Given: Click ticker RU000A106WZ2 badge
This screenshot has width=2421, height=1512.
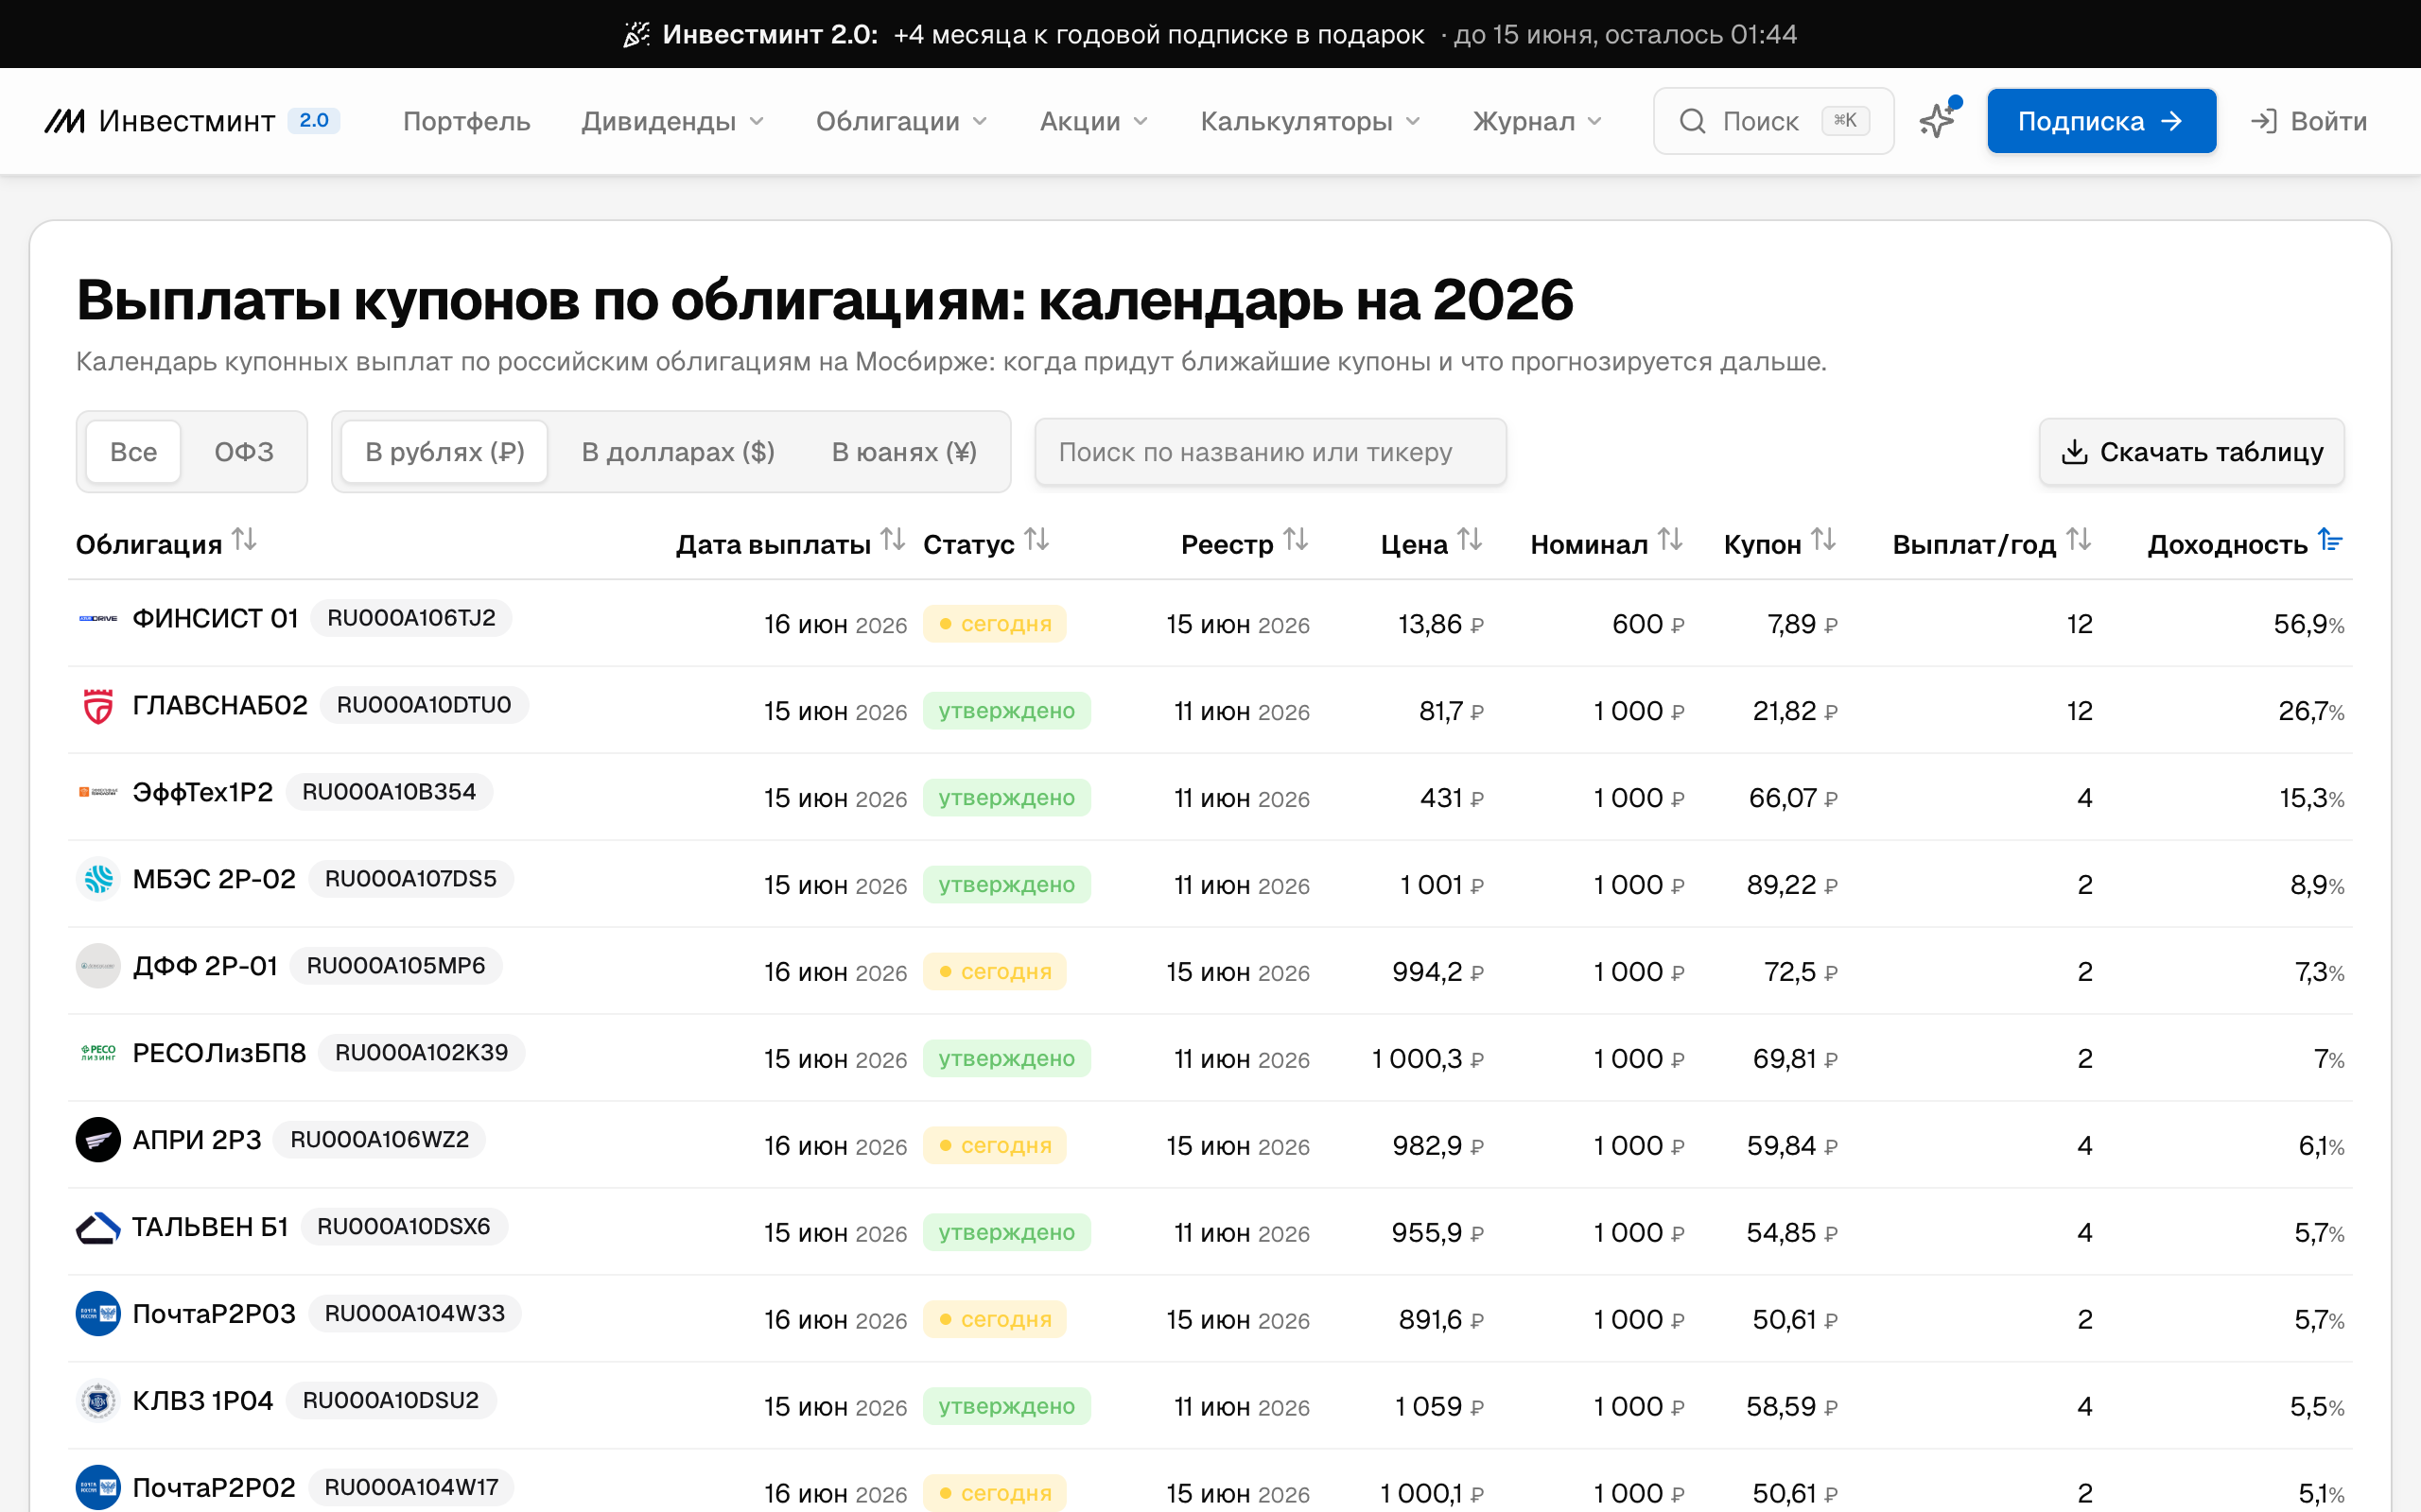Looking at the screenshot, I should [379, 1140].
